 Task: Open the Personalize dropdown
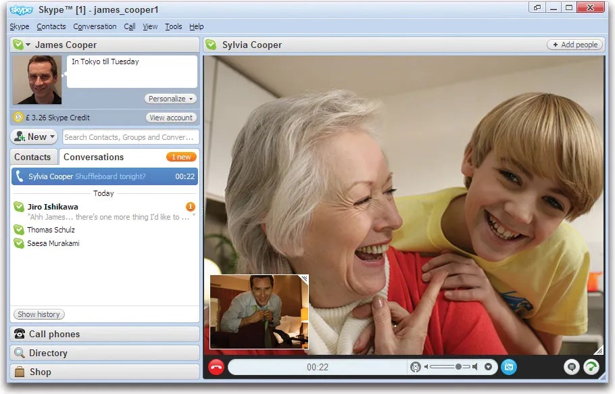point(170,98)
